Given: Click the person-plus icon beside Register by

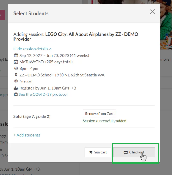Looking at the screenshot, I should [x=16, y=88].
